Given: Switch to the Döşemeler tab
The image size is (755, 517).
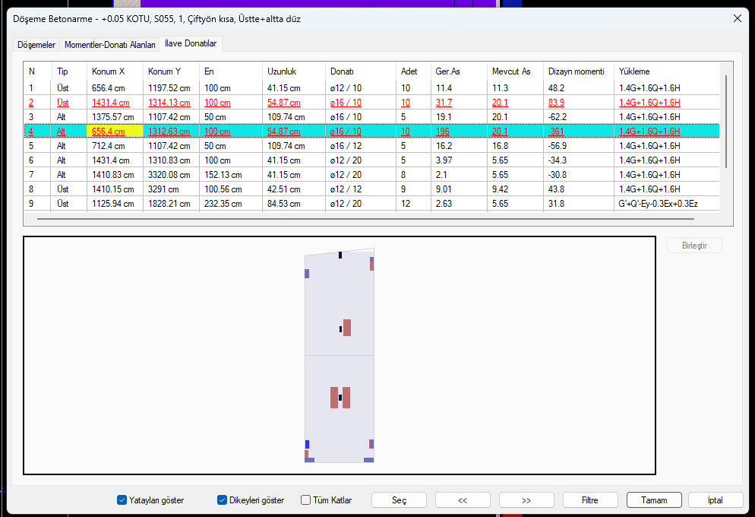Looking at the screenshot, I should (36, 44).
